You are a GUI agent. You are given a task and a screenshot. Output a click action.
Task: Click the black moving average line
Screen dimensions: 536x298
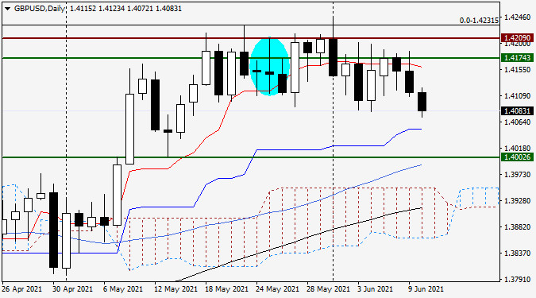click(298, 242)
